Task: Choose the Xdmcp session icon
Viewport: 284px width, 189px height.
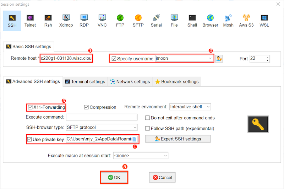Action: point(66,21)
